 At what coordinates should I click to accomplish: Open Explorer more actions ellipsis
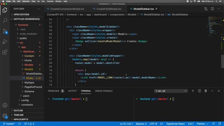click(39, 9)
